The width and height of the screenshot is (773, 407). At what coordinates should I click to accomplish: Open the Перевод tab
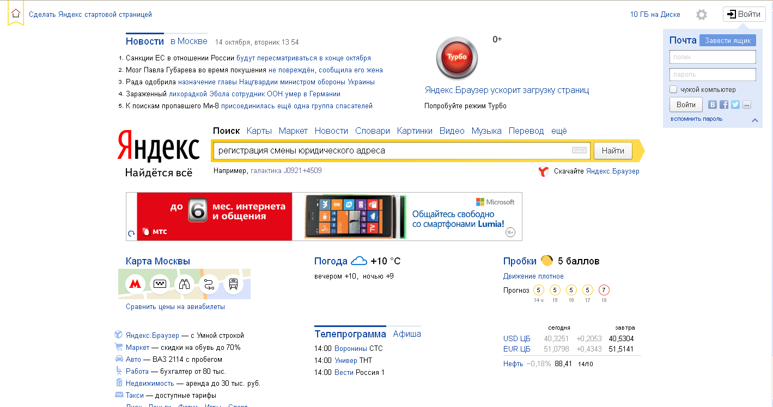pyautogui.click(x=526, y=131)
